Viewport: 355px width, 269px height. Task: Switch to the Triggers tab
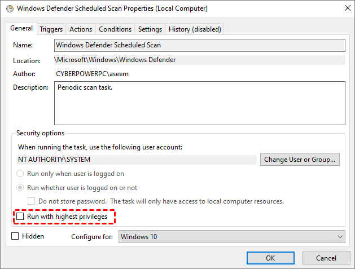[52, 29]
